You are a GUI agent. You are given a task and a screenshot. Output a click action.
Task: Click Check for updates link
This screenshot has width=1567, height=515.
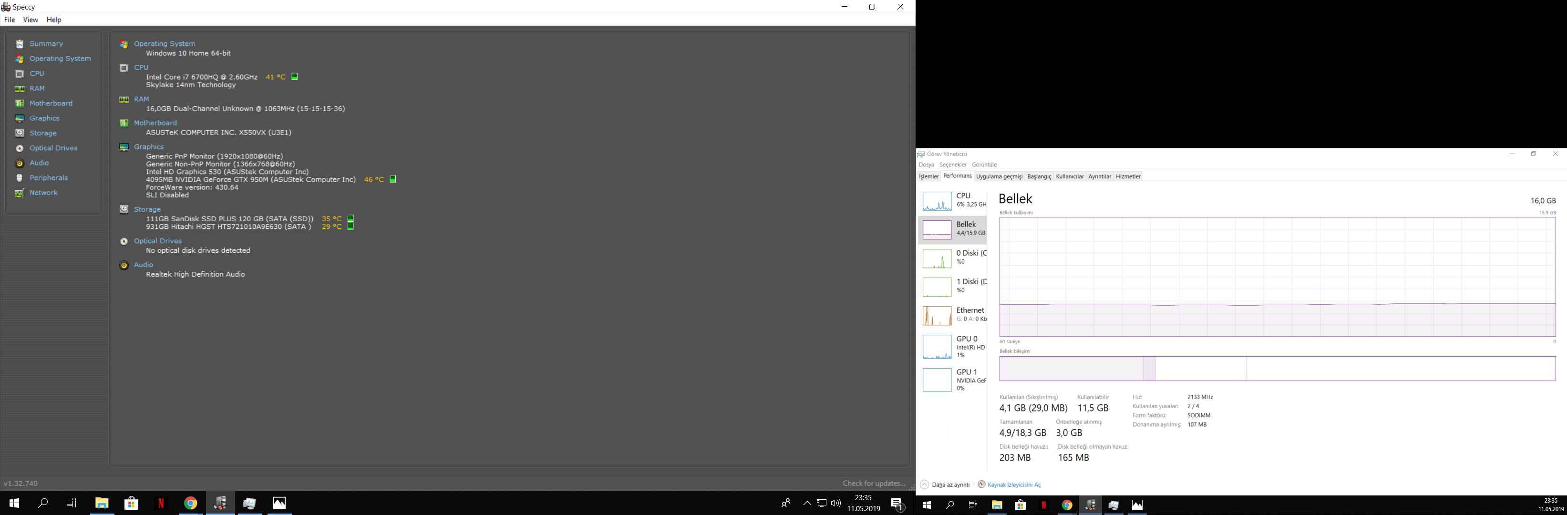(874, 484)
